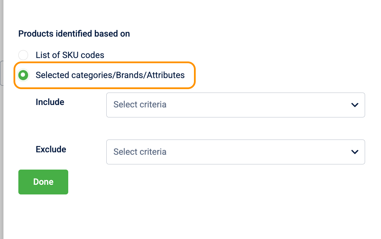Click the empty circle beside List of SKU codes

pos(23,55)
